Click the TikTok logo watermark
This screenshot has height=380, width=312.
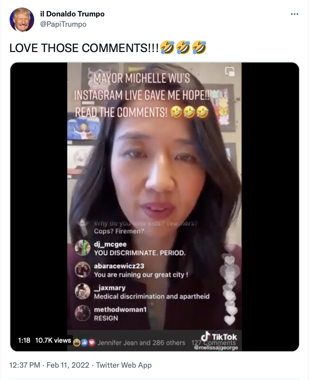tap(219, 337)
